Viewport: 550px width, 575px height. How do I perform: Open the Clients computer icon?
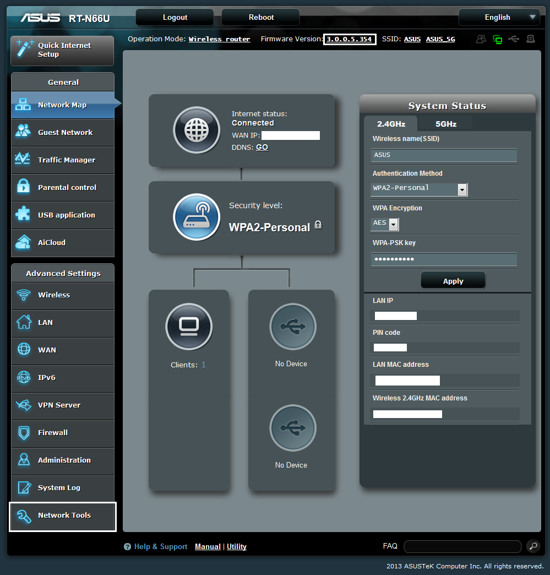(189, 327)
